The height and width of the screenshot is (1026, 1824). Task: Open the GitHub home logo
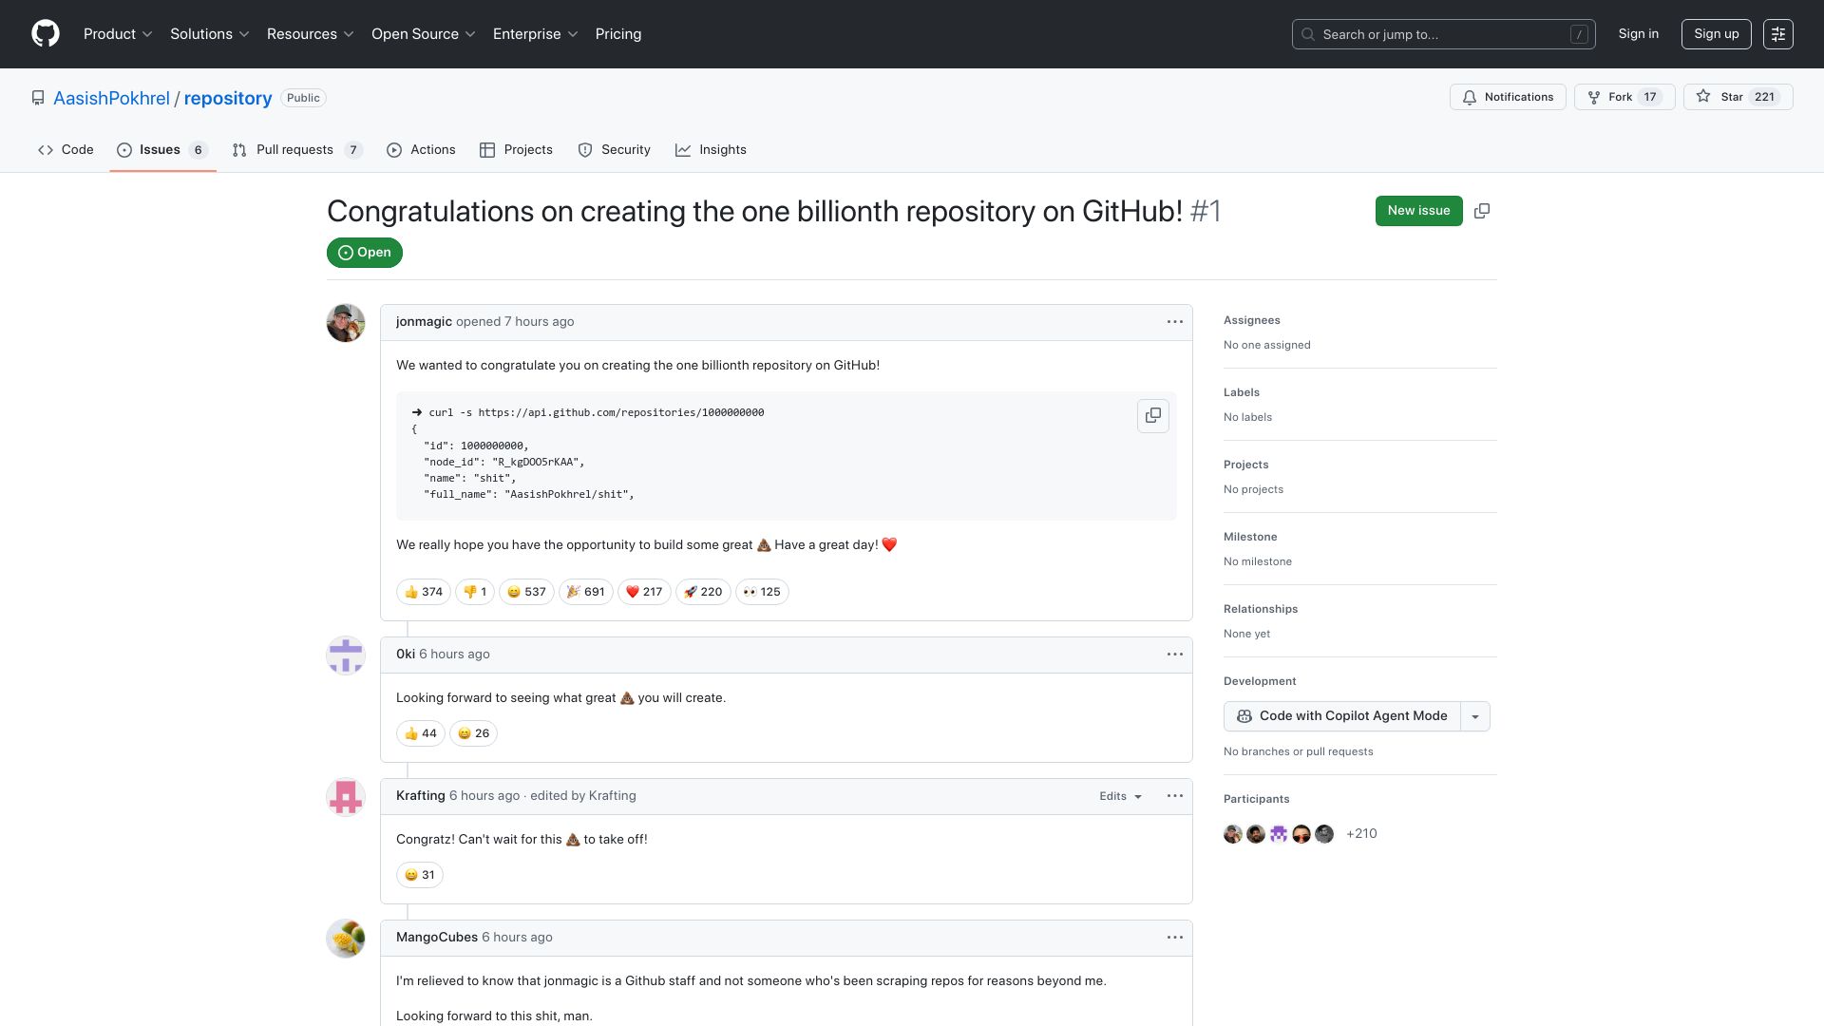pyautogui.click(x=46, y=34)
